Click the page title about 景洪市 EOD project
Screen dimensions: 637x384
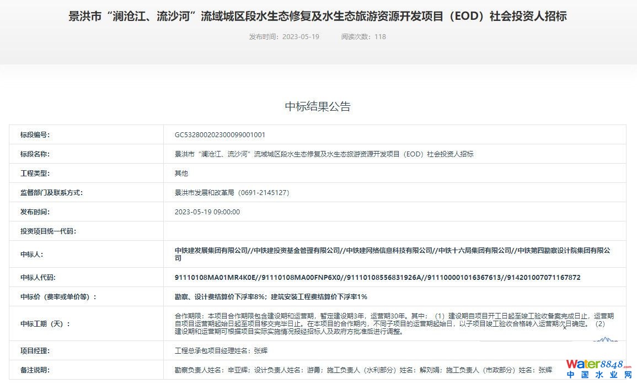(x=318, y=17)
